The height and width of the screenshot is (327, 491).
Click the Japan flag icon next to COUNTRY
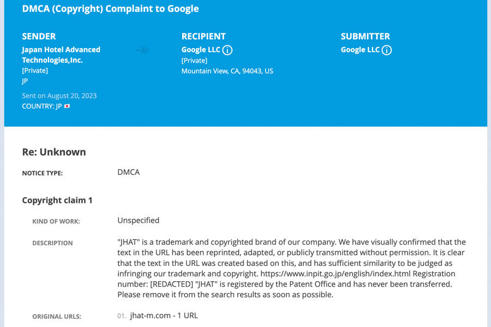67,106
